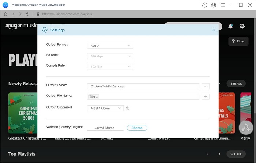The height and width of the screenshot is (163, 256).
Task: Add a file name tag with plus
Action: click(x=206, y=96)
